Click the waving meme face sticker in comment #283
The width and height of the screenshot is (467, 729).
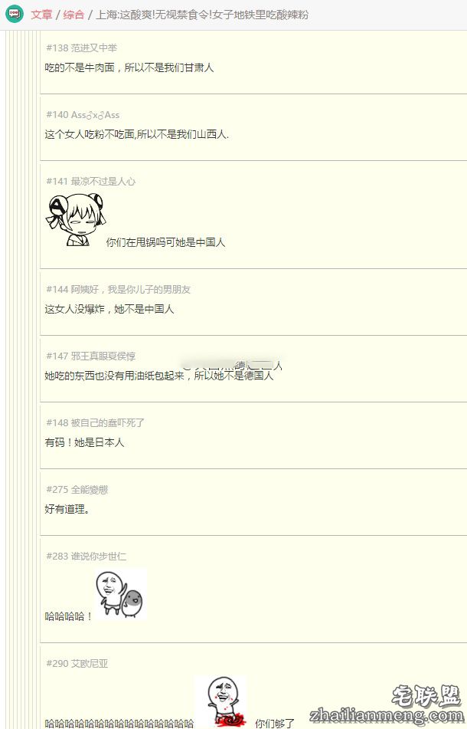point(121,594)
